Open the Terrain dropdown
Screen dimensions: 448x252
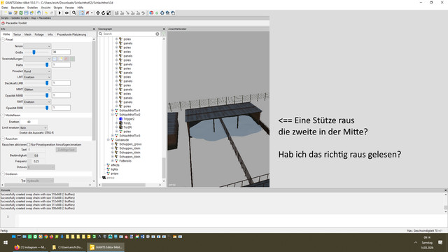(37, 46)
